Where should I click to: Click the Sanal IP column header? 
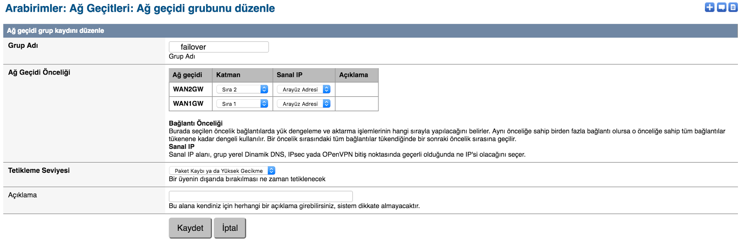289,75
